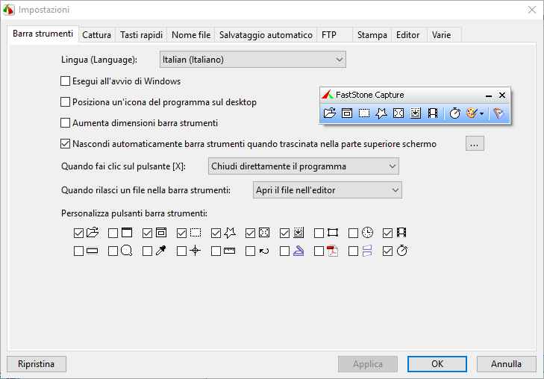
Task: Uncheck the box beside the freehand star icon
Action: click(216, 233)
